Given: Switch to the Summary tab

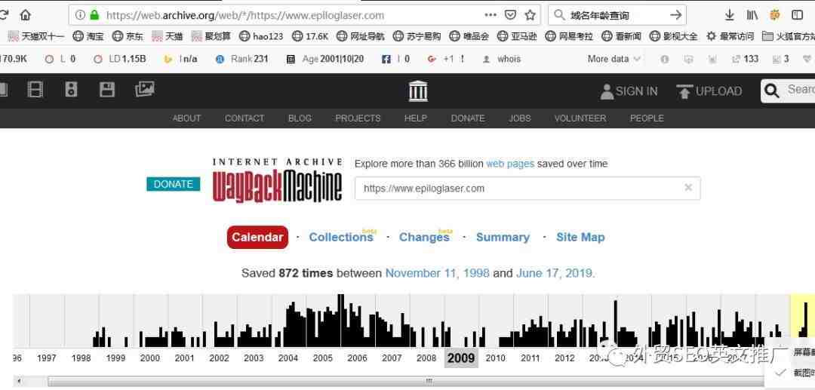Looking at the screenshot, I should tap(503, 237).
